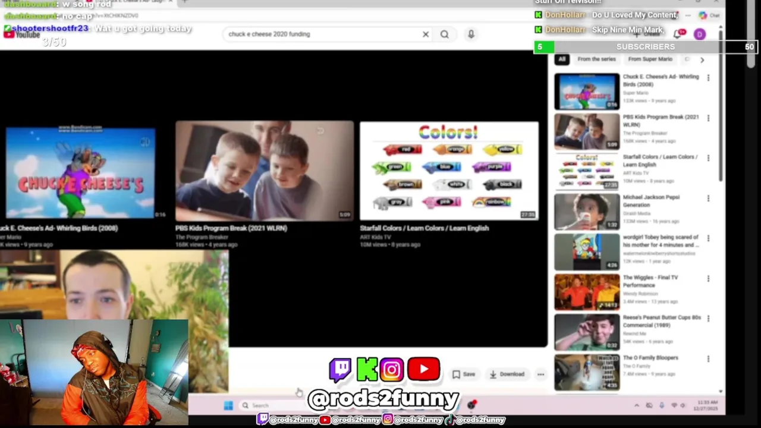The height and width of the screenshot is (428, 761).
Task: Open options for The Wiggles Final performance
Action: (708, 279)
